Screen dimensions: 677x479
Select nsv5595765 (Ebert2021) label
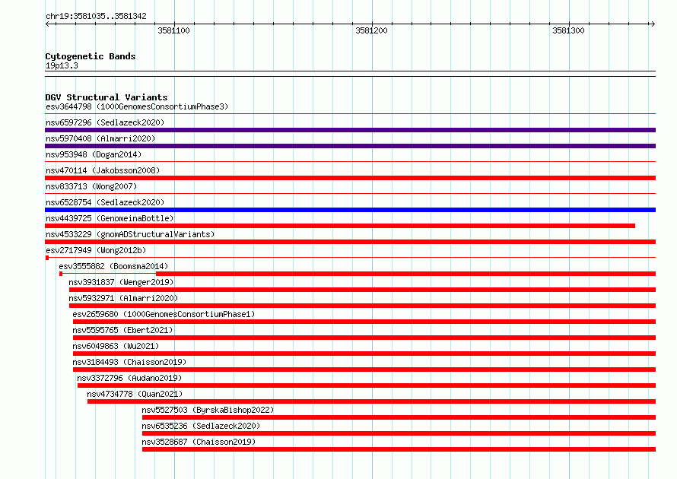pos(122,330)
